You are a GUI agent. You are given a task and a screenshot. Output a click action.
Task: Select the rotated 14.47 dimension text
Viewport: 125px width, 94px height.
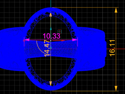(x=47, y=48)
